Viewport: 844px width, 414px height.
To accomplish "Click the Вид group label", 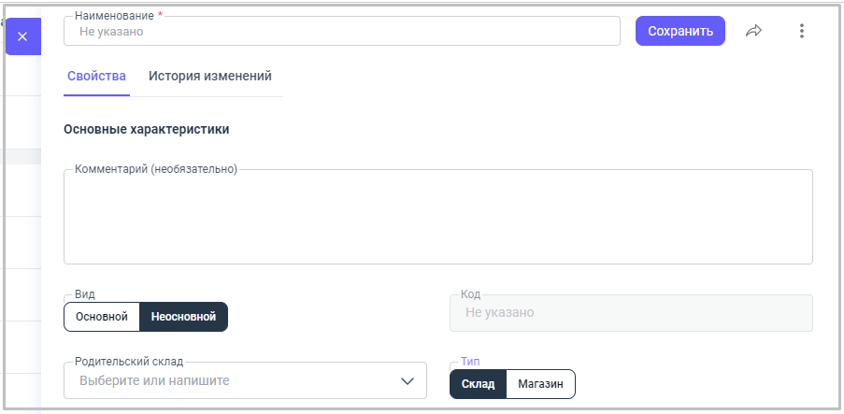I will point(85,293).
